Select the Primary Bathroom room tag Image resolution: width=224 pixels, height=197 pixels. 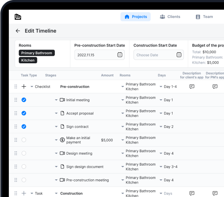click(x=37, y=53)
